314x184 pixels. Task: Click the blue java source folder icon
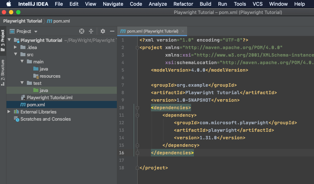36,69
